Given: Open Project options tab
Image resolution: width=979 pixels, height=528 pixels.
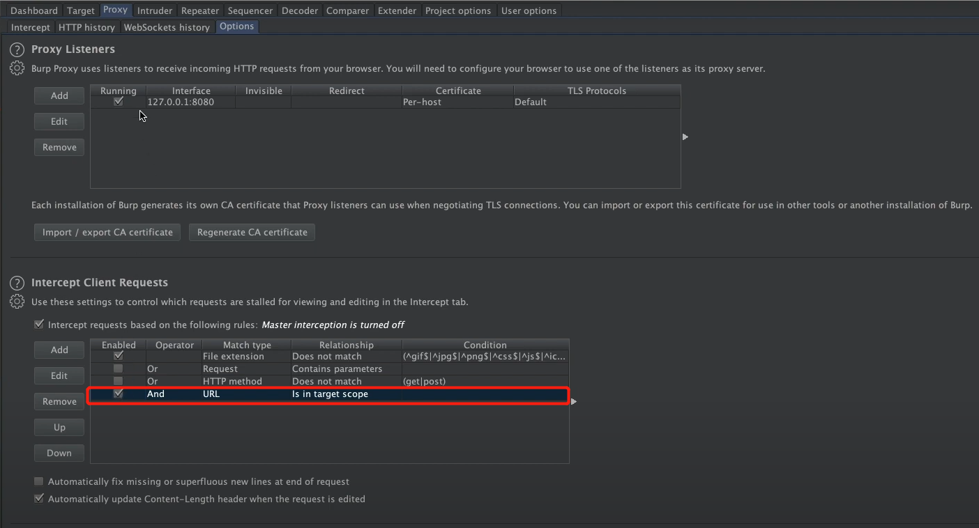Looking at the screenshot, I should pyautogui.click(x=458, y=10).
